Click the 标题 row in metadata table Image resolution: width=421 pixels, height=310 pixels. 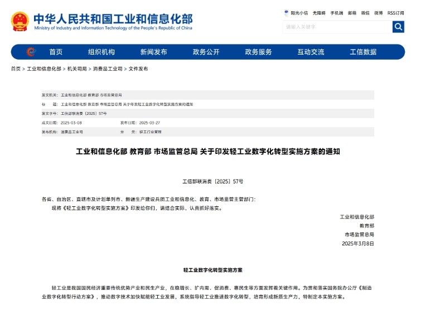[208, 104]
